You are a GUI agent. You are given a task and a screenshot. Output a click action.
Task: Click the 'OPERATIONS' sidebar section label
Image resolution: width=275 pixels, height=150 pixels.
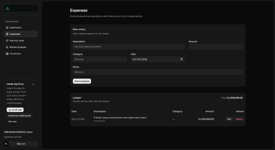click(12, 22)
